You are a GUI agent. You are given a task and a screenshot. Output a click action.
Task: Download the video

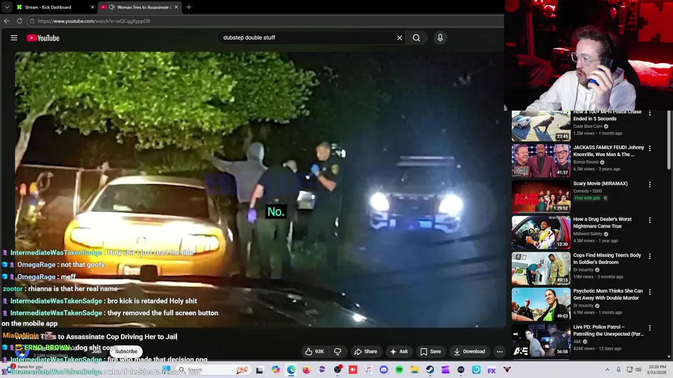tap(469, 352)
